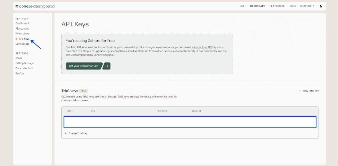Click the plus icon beside Create Trial key
The width and height of the screenshot is (338, 166).
(x=65, y=133)
